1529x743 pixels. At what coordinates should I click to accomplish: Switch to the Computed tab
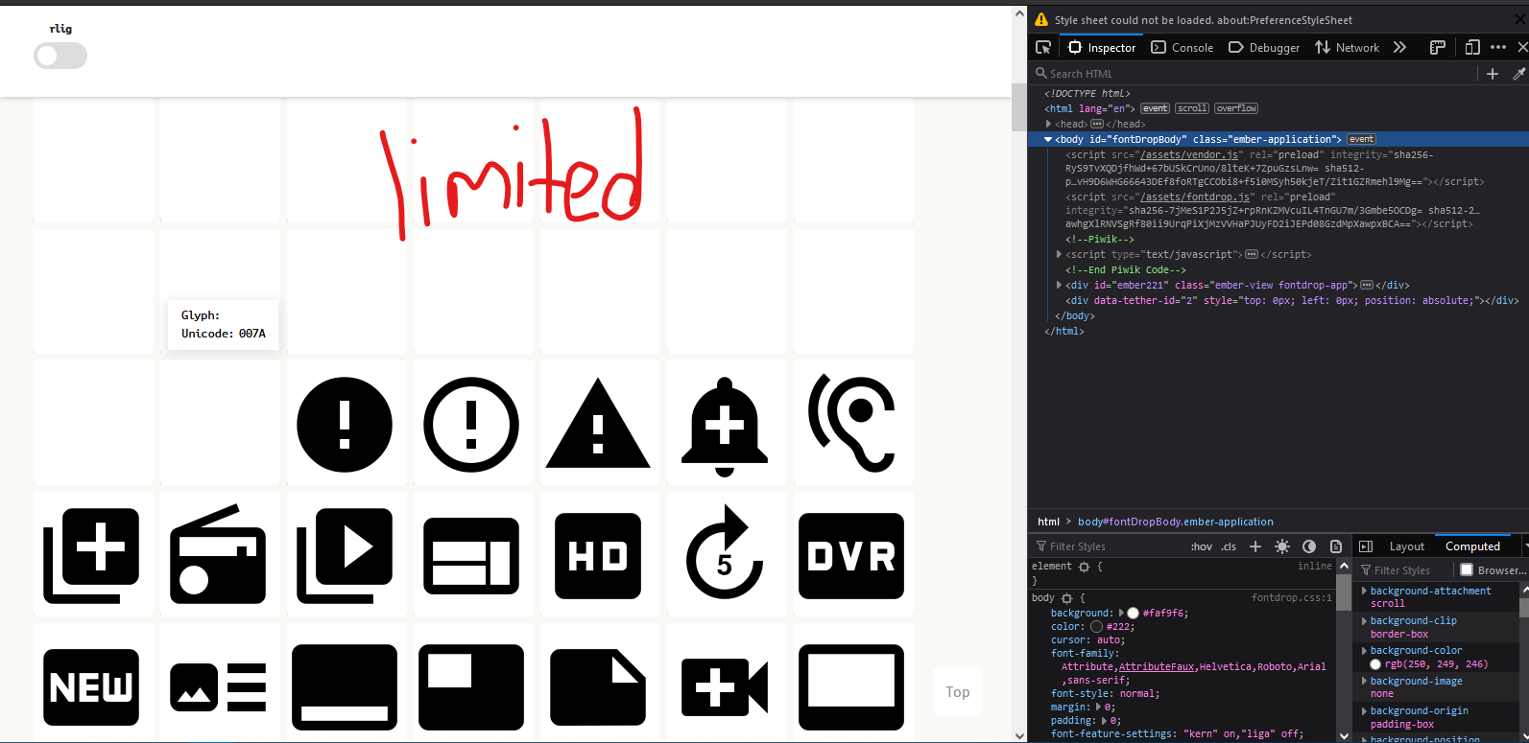1472,546
